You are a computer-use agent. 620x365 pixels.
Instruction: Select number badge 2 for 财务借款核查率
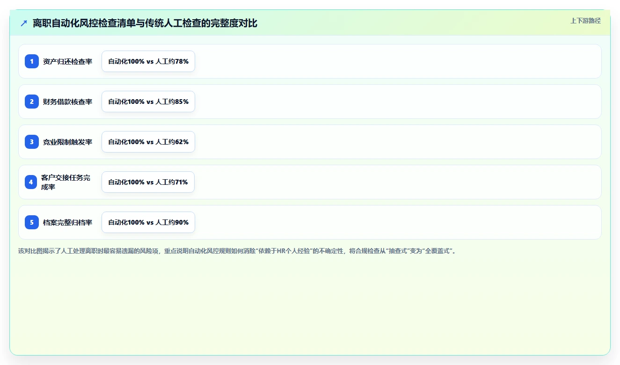click(x=32, y=102)
